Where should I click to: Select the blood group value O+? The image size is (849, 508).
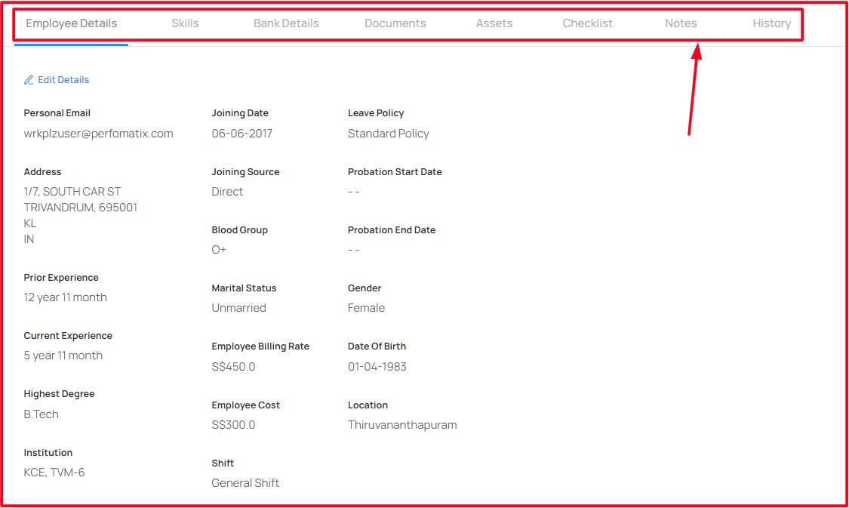[x=219, y=250]
